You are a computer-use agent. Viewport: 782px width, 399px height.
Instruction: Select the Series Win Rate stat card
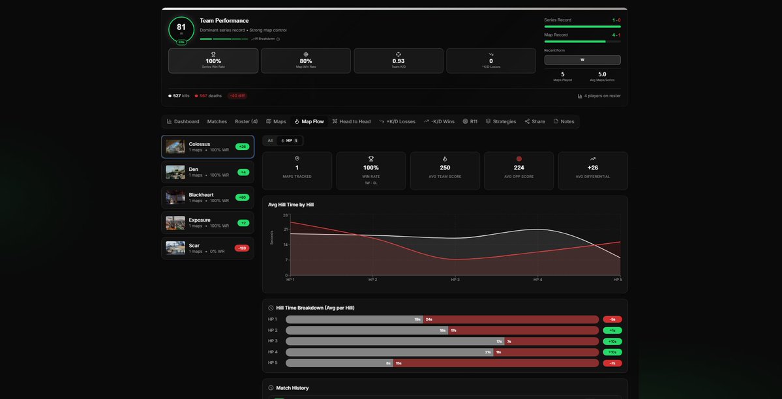tap(213, 61)
